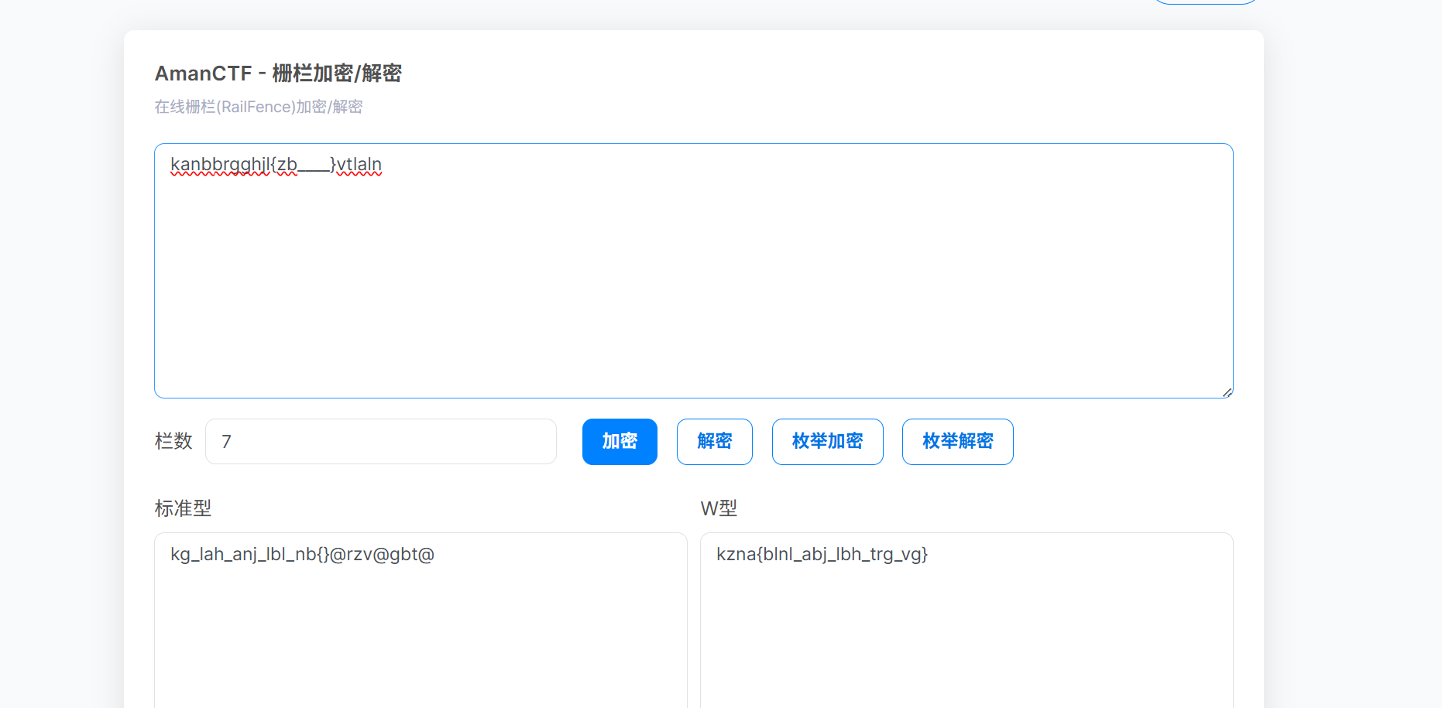Click the underscores before the closing brace in the input
This screenshot has height=708, width=1442.
tap(314, 166)
